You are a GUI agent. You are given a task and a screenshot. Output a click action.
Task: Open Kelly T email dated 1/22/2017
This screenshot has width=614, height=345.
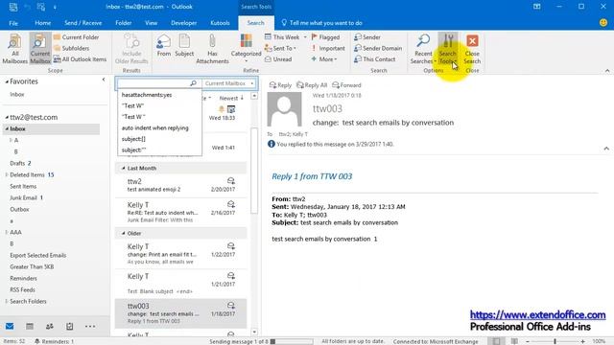181,254
